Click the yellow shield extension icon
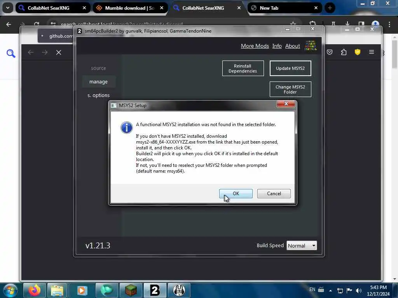Image resolution: width=398 pixels, height=298 pixels. [358, 52]
